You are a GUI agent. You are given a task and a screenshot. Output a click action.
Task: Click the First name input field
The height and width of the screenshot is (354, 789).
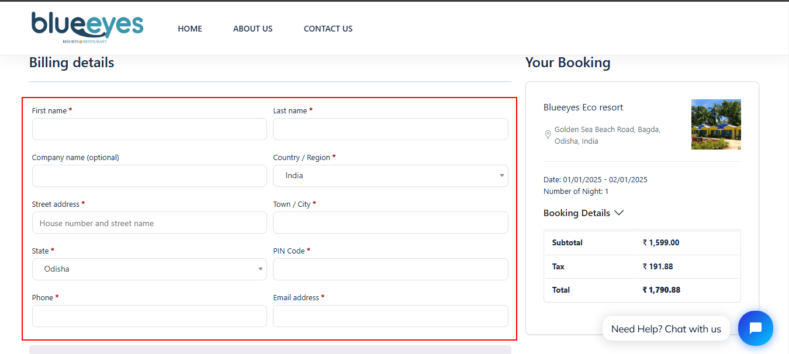point(149,129)
